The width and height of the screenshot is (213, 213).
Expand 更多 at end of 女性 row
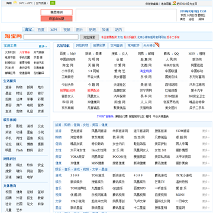coord(206,150)
